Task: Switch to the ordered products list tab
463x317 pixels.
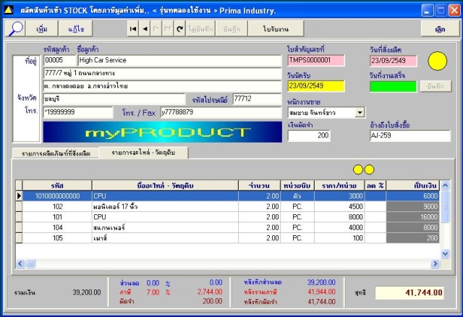Action: (56, 153)
